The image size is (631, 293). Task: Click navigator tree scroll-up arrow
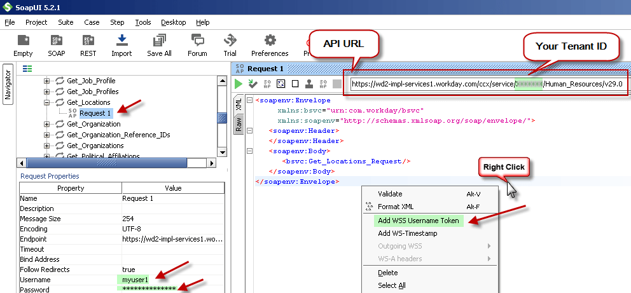click(222, 81)
